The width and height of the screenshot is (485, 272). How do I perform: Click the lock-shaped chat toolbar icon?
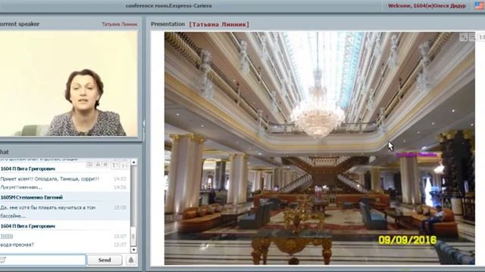coord(98,165)
